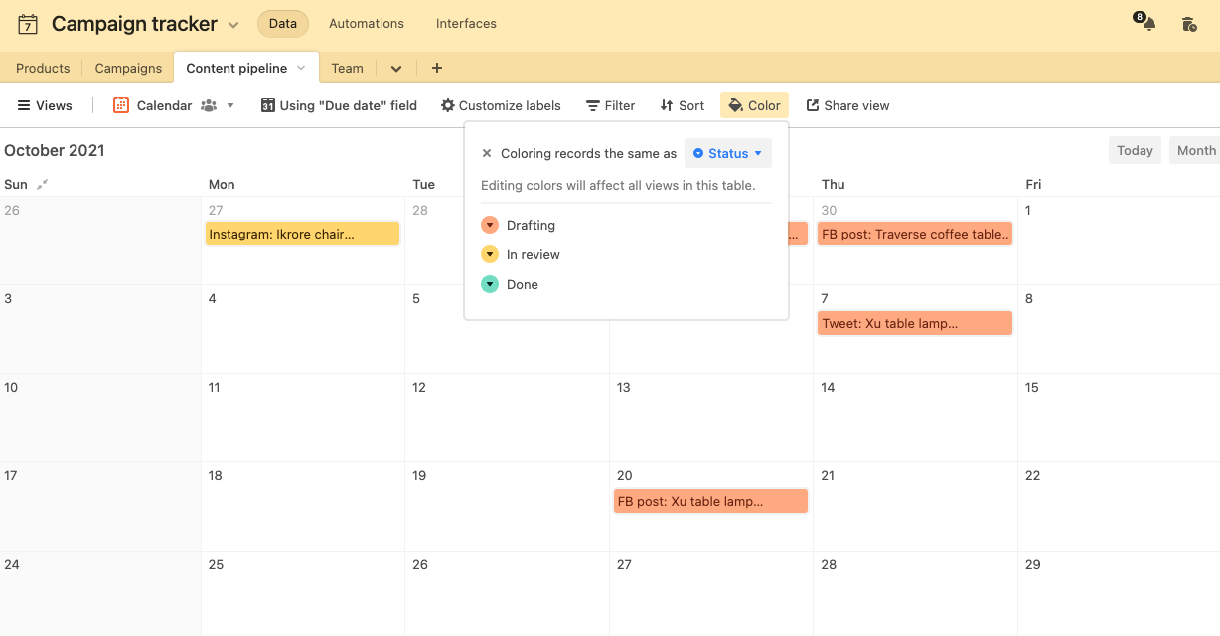
Task: Click Using "Due date" field button
Action: coord(339,105)
